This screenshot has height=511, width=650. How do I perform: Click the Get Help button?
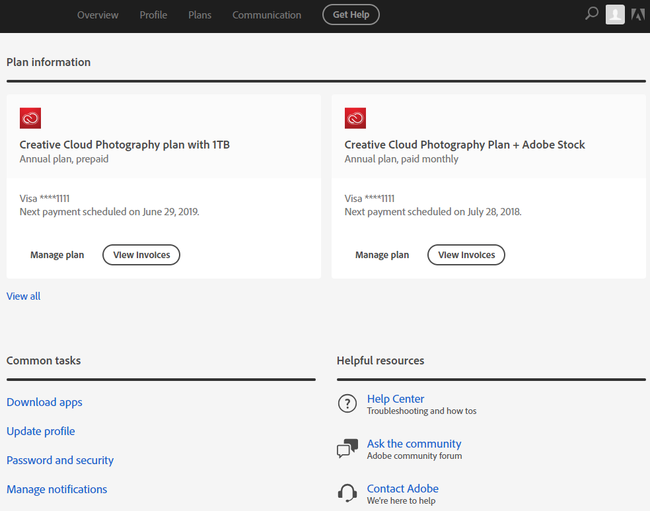coord(351,15)
